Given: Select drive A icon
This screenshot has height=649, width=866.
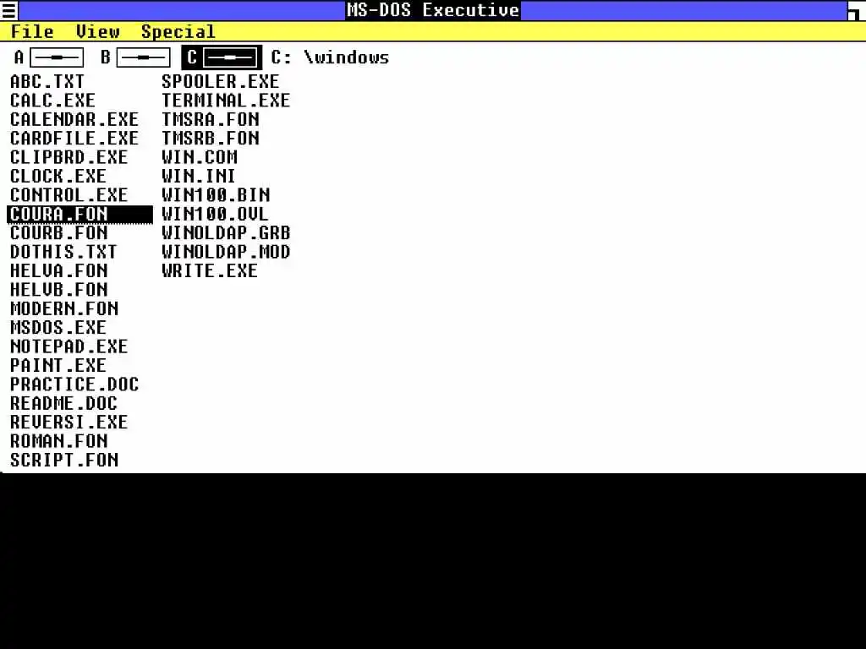Looking at the screenshot, I should (x=48, y=57).
